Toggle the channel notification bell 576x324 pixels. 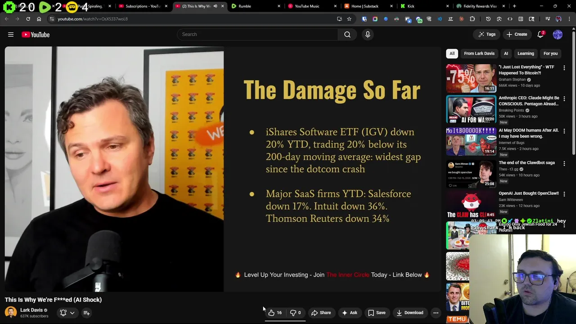tap(63, 313)
